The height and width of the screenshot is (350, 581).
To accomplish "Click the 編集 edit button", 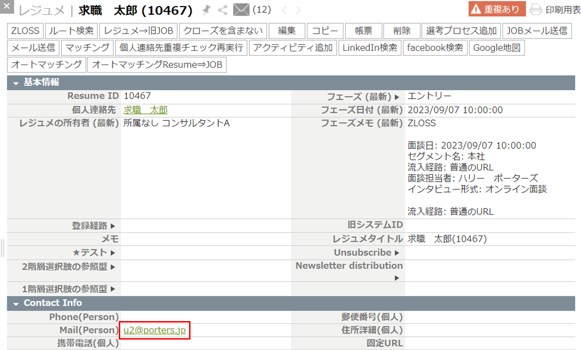I will pyautogui.click(x=286, y=31).
